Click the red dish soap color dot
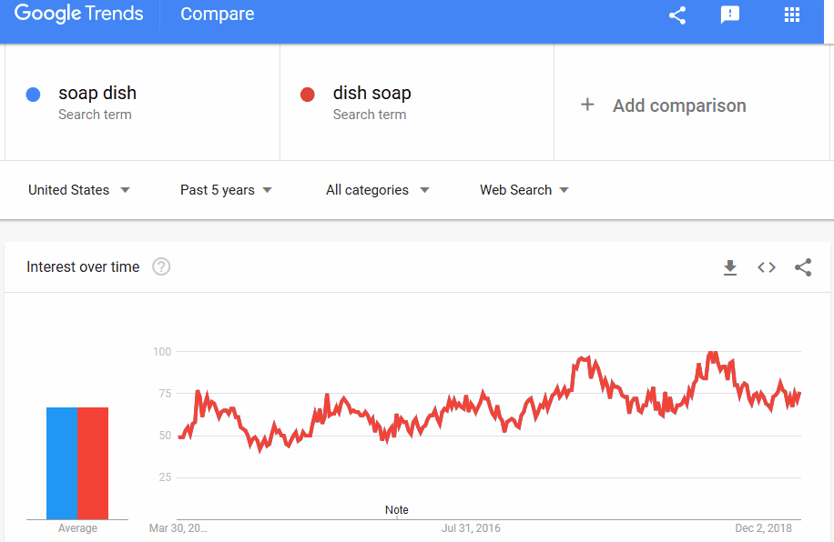This screenshot has width=834, height=542. point(308,95)
